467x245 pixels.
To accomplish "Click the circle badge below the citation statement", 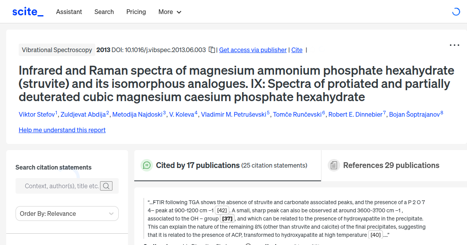I will pyautogui.click(x=248, y=243).
